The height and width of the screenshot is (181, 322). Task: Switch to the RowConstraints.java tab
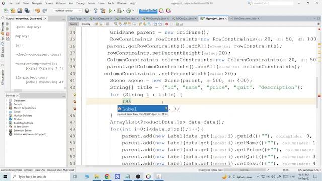coord(245,19)
